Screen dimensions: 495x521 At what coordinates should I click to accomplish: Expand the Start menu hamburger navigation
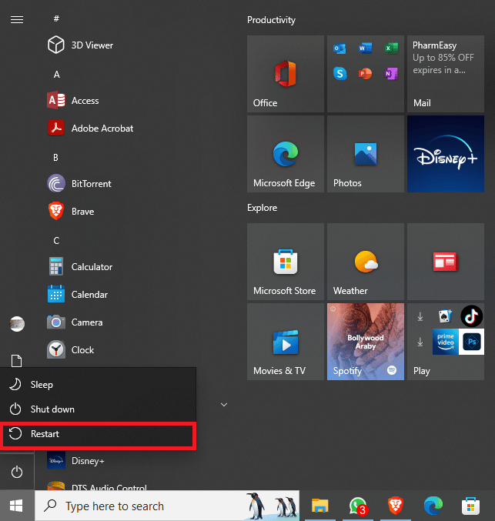(x=17, y=19)
